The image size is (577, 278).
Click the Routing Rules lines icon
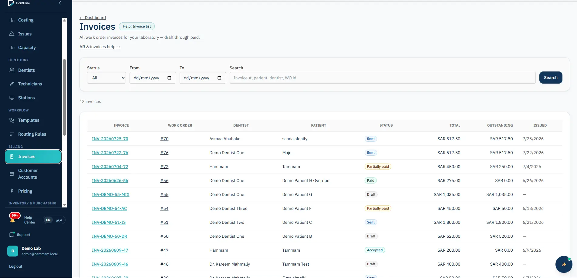[12, 134]
